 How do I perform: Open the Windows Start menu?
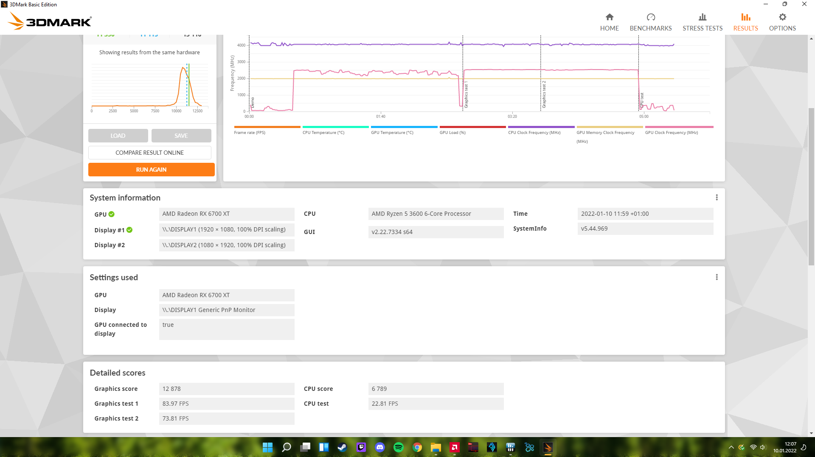267,447
